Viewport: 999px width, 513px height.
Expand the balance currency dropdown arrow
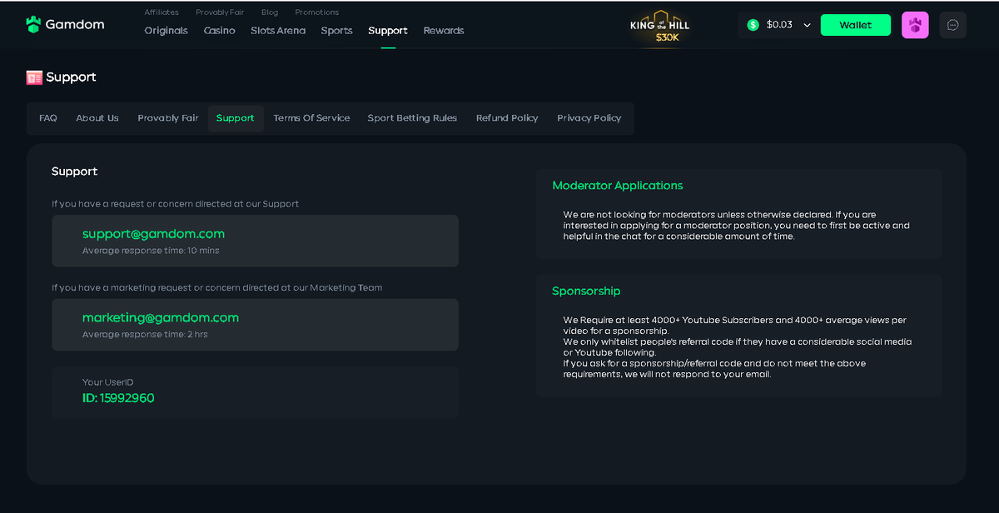tap(807, 25)
